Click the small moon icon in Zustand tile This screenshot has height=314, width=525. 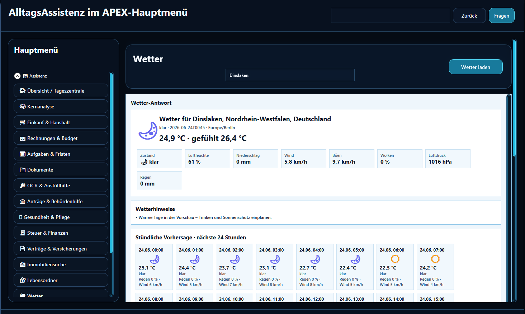pos(144,162)
